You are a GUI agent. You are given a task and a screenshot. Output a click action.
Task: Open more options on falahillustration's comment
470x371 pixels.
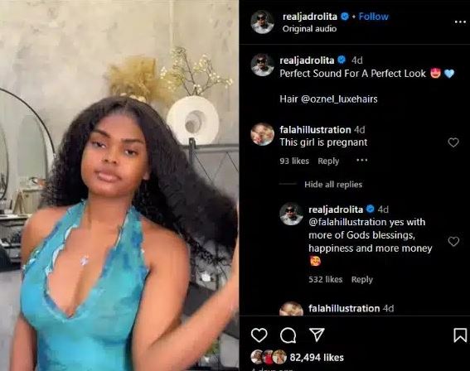tap(361, 161)
